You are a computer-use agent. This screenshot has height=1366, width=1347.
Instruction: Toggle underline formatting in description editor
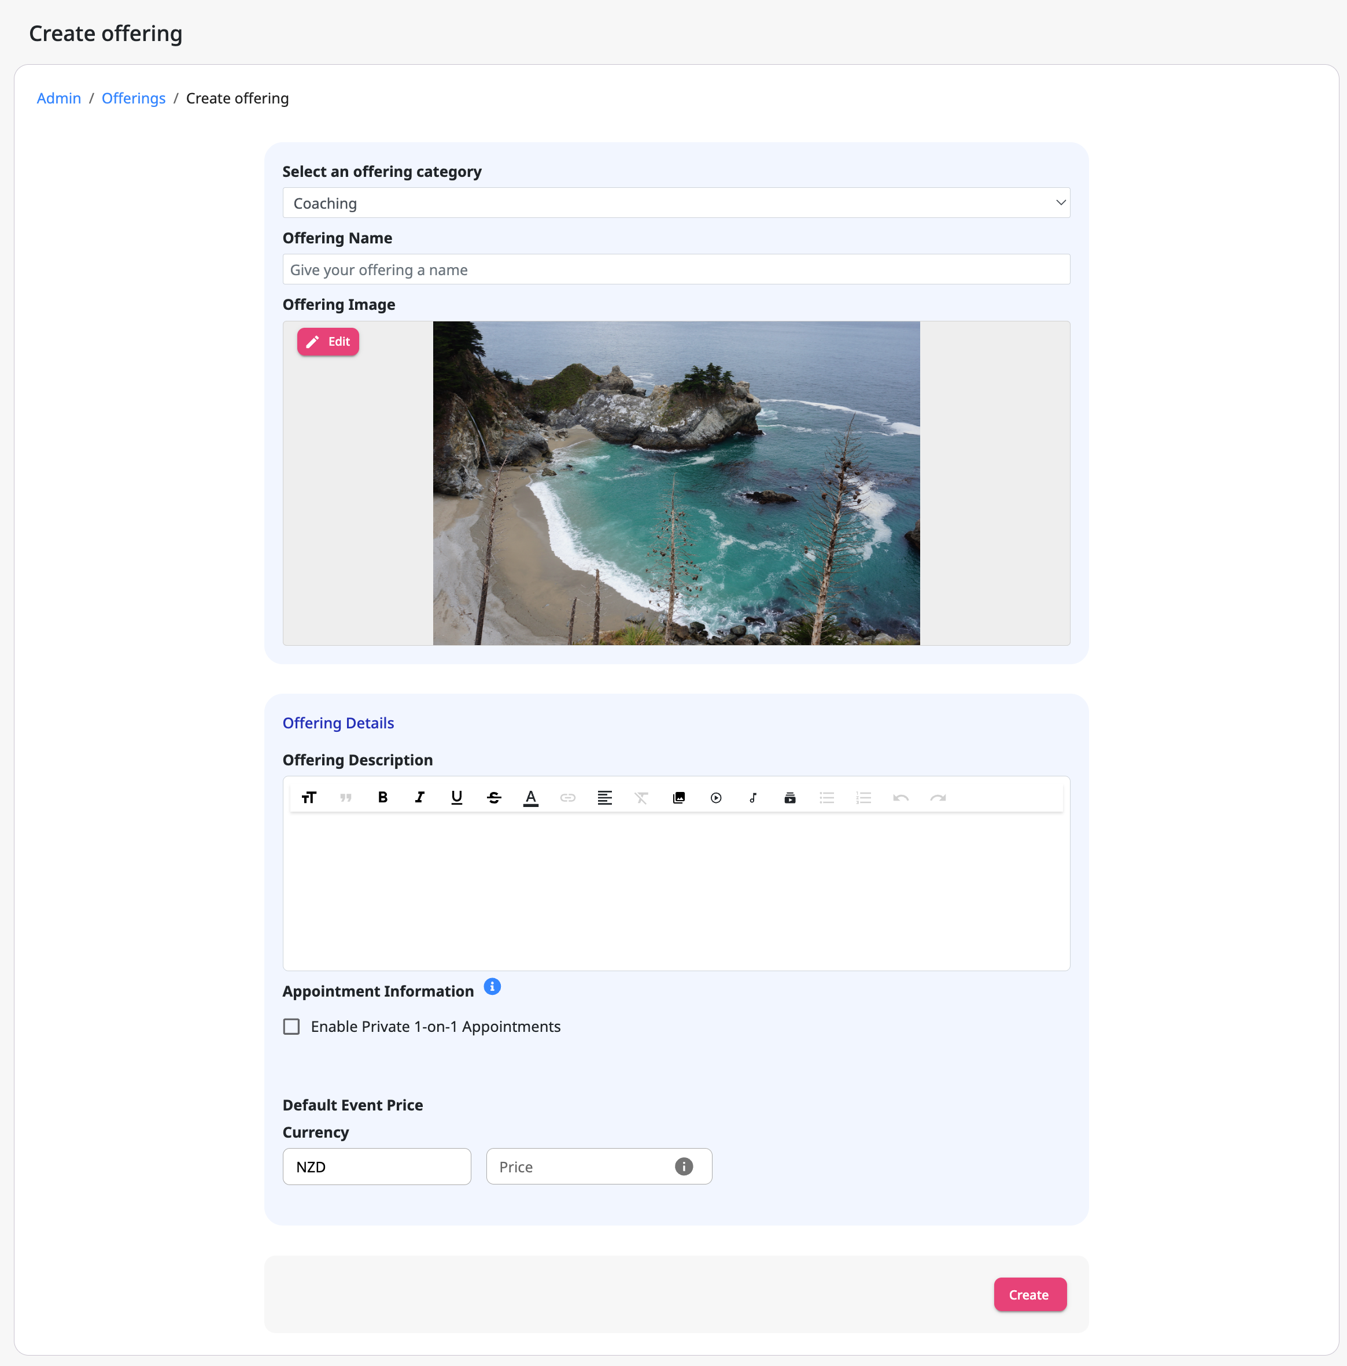[x=457, y=798]
